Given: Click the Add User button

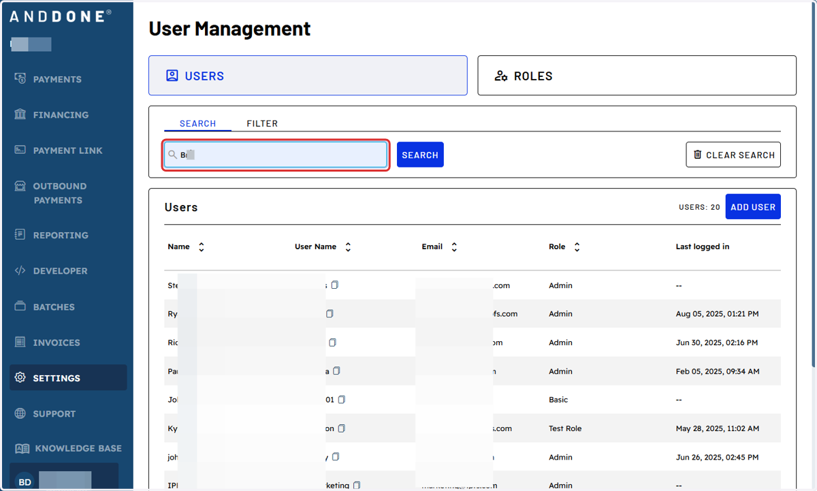Looking at the screenshot, I should pyautogui.click(x=753, y=207).
